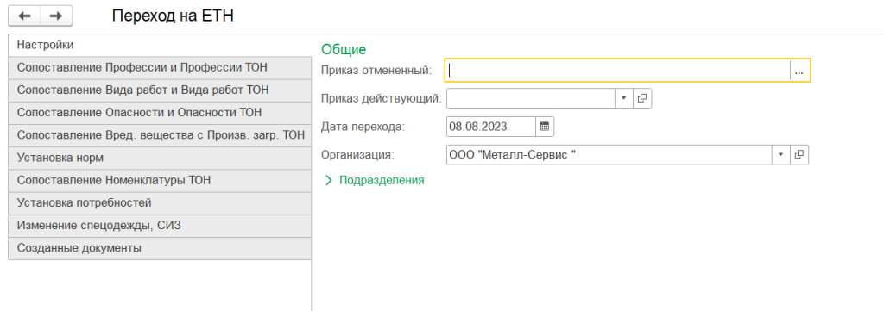Screen dimensions: 884x311
Task: Click into the Приказ действующий field
Action: coord(531,98)
